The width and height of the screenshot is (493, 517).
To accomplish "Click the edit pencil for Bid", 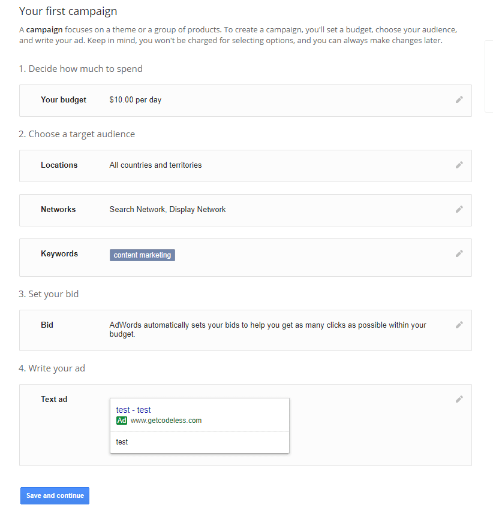I will click(x=459, y=325).
